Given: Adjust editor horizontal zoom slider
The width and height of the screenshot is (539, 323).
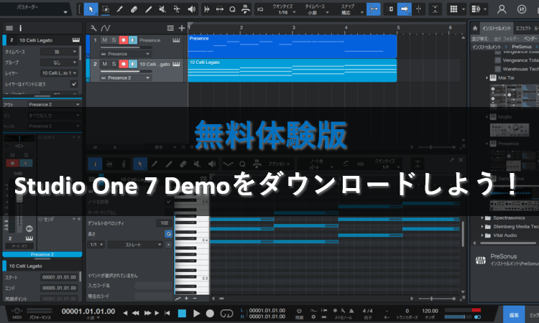Looking at the screenshot, I should (438, 299).
